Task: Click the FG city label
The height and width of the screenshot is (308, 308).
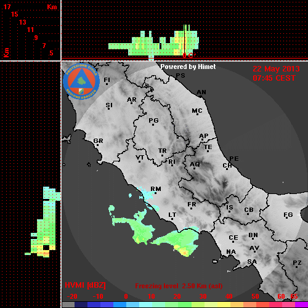Action: click(288, 215)
